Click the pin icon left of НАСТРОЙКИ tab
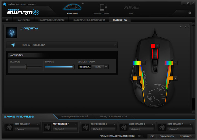The image size is (197, 140). tap(7, 20)
